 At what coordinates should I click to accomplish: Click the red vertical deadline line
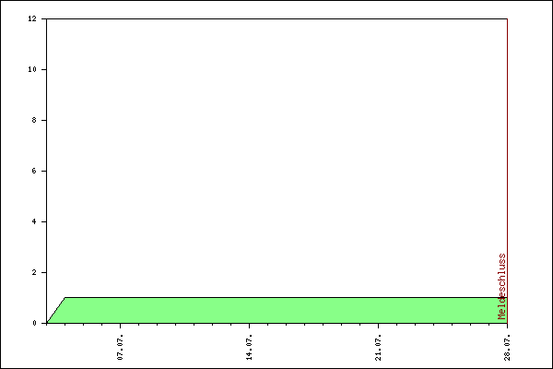(507, 138)
